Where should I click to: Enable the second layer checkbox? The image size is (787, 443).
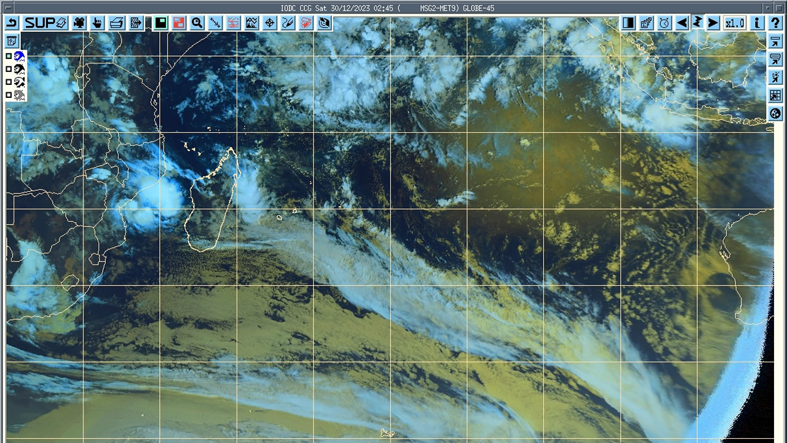9,69
